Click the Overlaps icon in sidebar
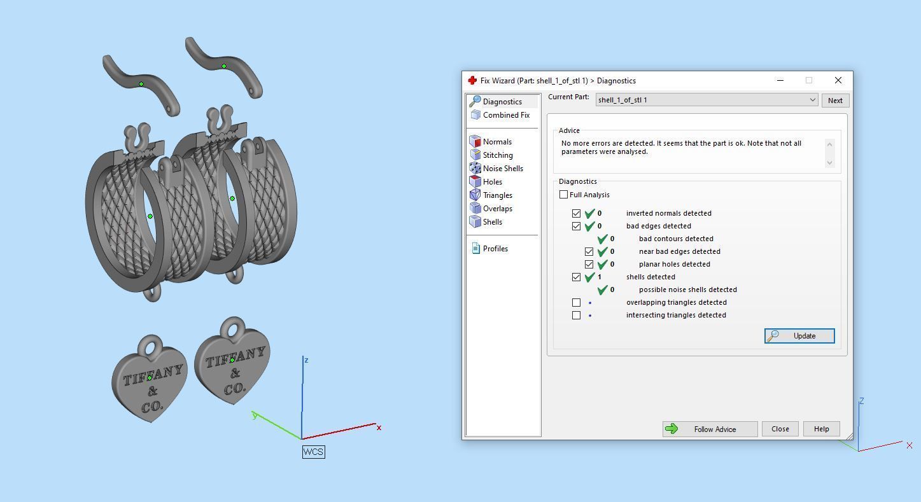The height and width of the screenshot is (502, 921). click(475, 208)
